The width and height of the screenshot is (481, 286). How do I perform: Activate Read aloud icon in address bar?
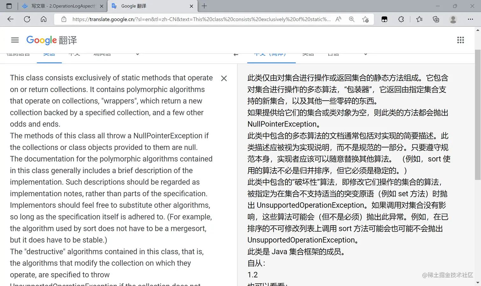coord(338,19)
